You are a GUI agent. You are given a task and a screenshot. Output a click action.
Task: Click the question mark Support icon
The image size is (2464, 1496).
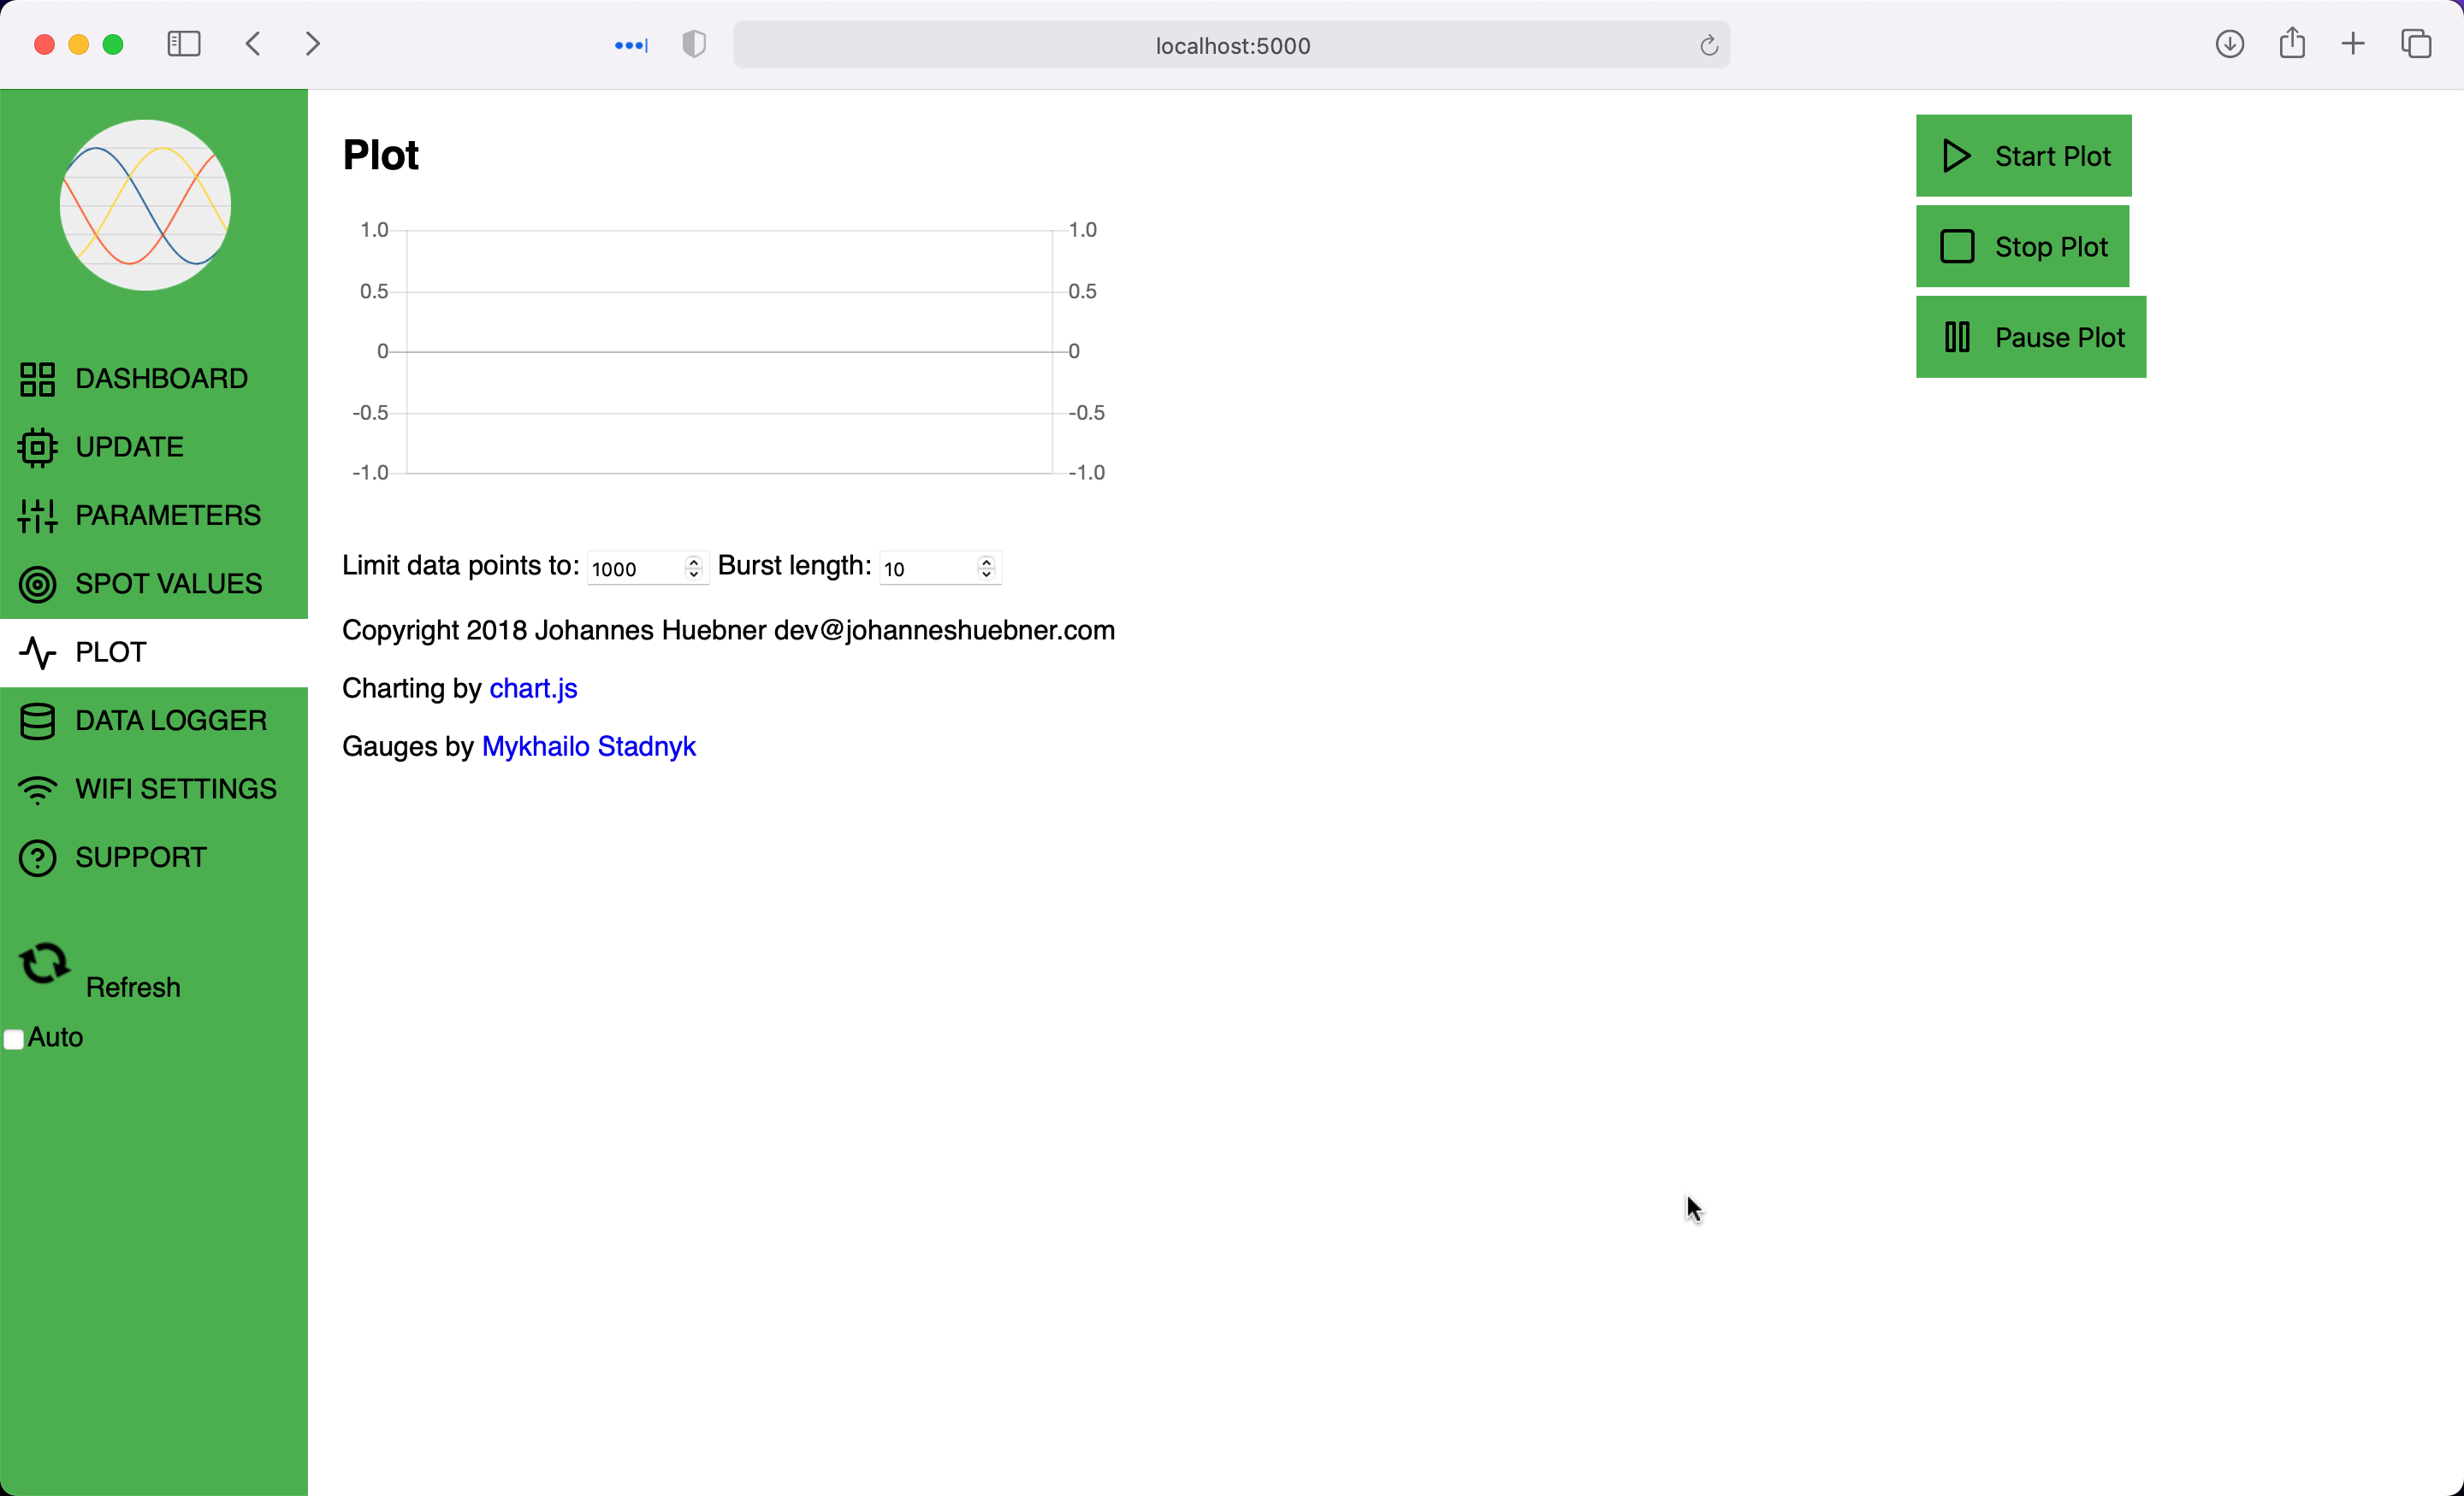point(38,858)
